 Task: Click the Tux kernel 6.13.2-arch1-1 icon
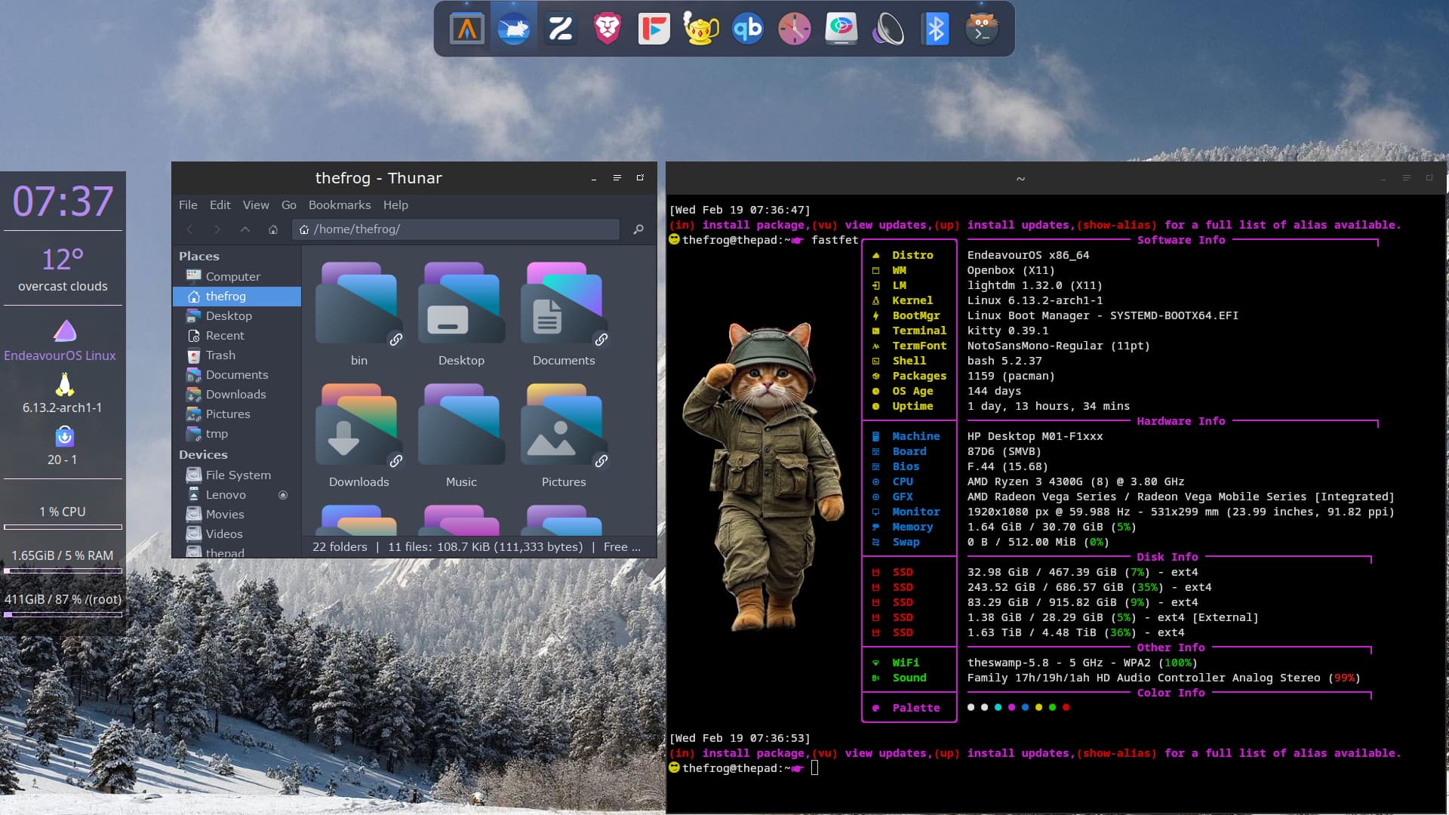tap(65, 384)
